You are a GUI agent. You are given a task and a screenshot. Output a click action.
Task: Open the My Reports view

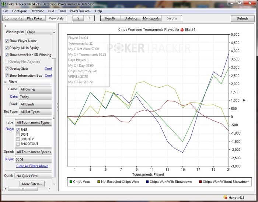[151, 18]
